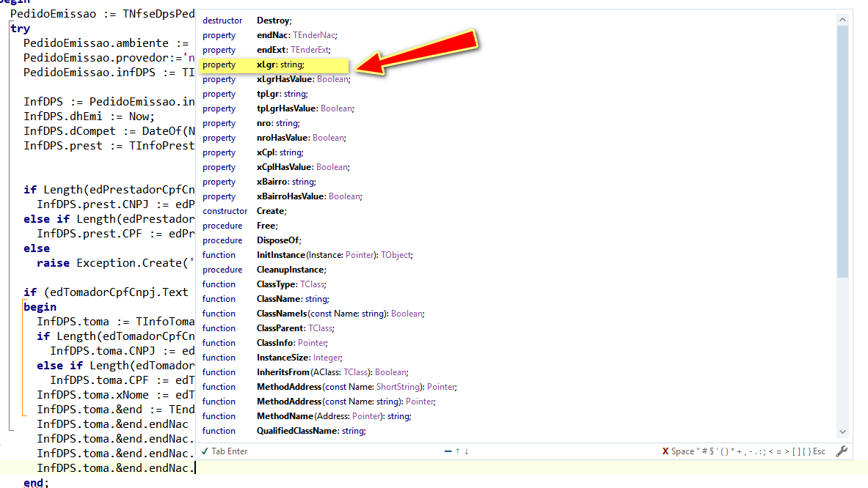The height and width of the screenshot is (488, 868).
Task: Click the red X cancel icon
Action: [x=665, y=451]
